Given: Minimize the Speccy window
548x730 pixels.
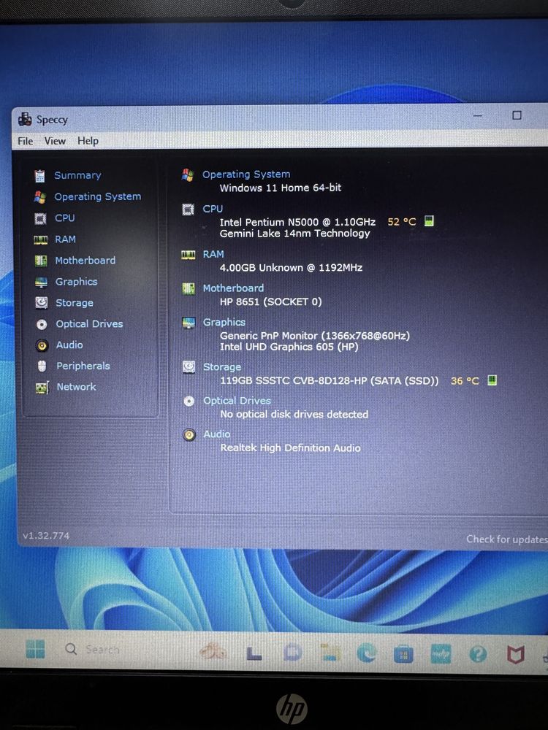Looking at the screenshot, I should [x=477, y=115].
